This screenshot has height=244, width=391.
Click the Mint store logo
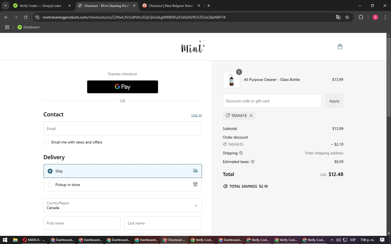(193, 47)
